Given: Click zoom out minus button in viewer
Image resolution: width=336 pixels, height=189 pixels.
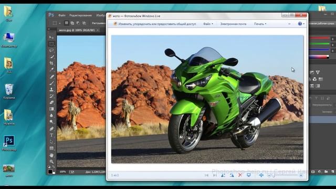Looking at the screenshot, I should click(x=269, y=175).
